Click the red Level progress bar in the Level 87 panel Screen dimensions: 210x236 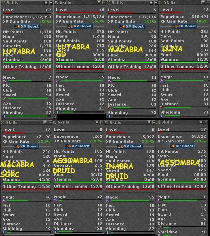[27, 13]
